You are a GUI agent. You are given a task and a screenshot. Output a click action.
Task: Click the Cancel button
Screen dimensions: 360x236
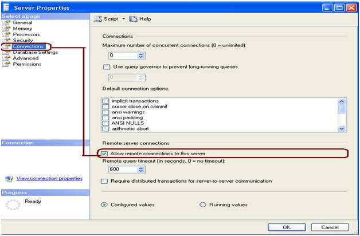point(330,227)
